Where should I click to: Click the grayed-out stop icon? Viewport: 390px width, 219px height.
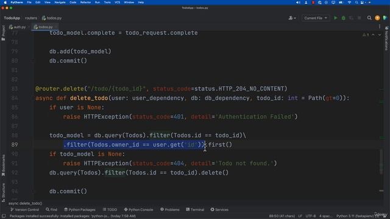(x=359, y=18)
